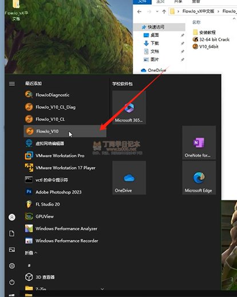237x297 pixels.
Task: Open vctl 的命令提示符
Action: click(65, 180)
